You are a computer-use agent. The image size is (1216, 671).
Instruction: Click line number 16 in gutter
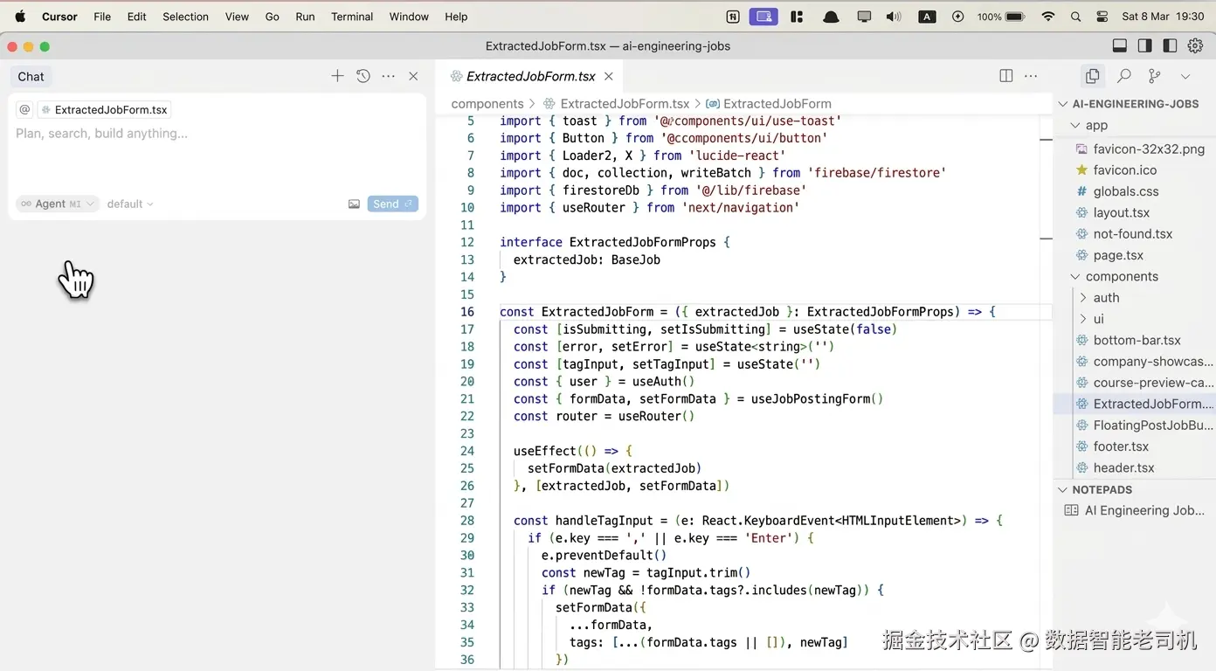[467, 312]
